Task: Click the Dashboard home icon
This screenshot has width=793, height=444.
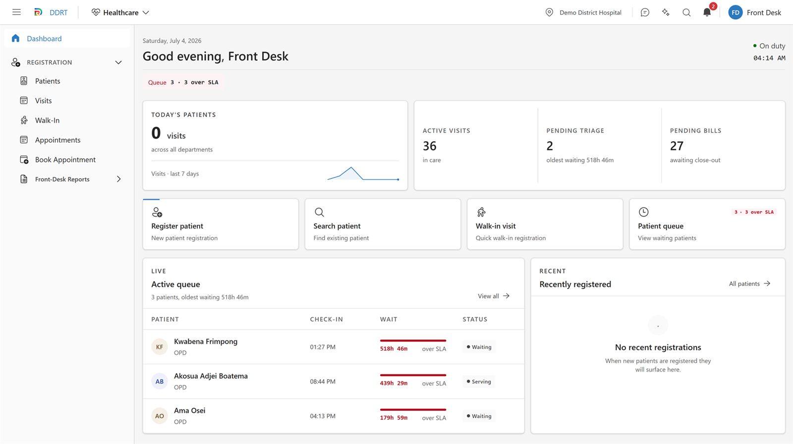Action: pos(15,38)
